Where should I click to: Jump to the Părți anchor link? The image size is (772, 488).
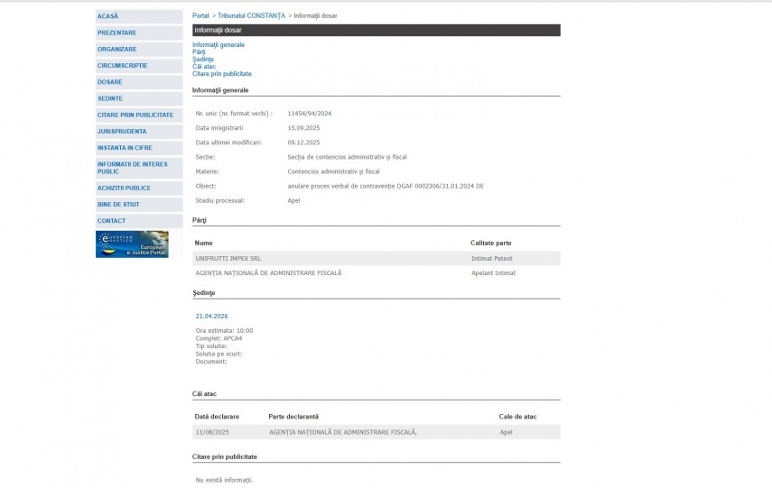point(199,51)
